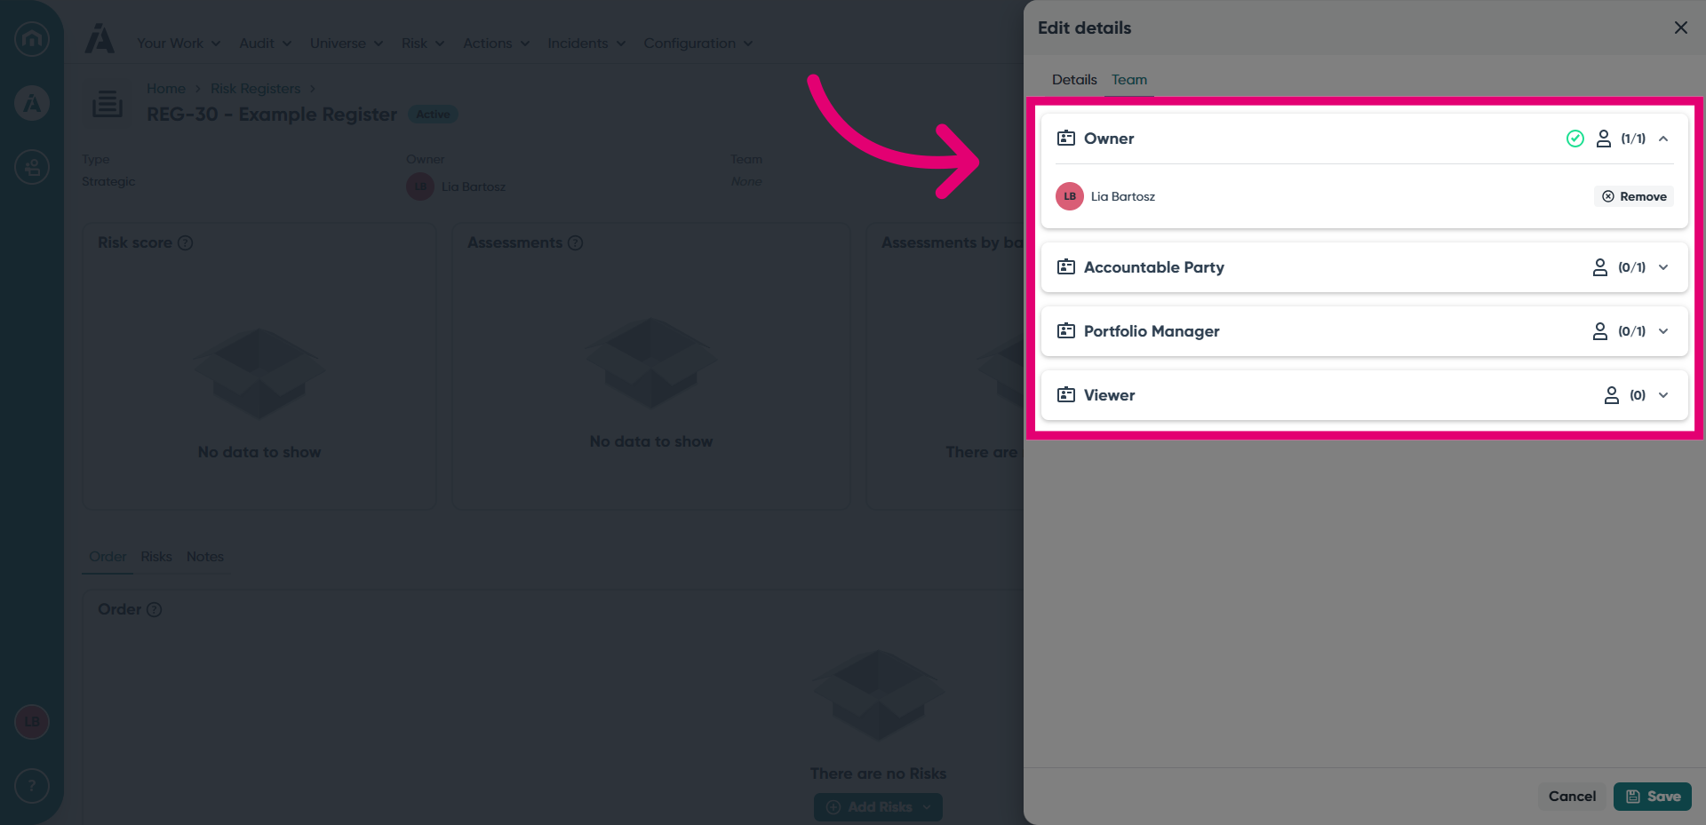
Task: Click the home icon in left sidebar
Action: 32,39
